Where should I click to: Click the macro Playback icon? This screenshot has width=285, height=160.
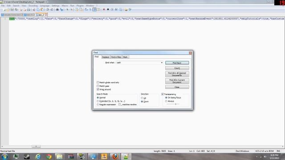pyautogui.click(x=112, y=10)
